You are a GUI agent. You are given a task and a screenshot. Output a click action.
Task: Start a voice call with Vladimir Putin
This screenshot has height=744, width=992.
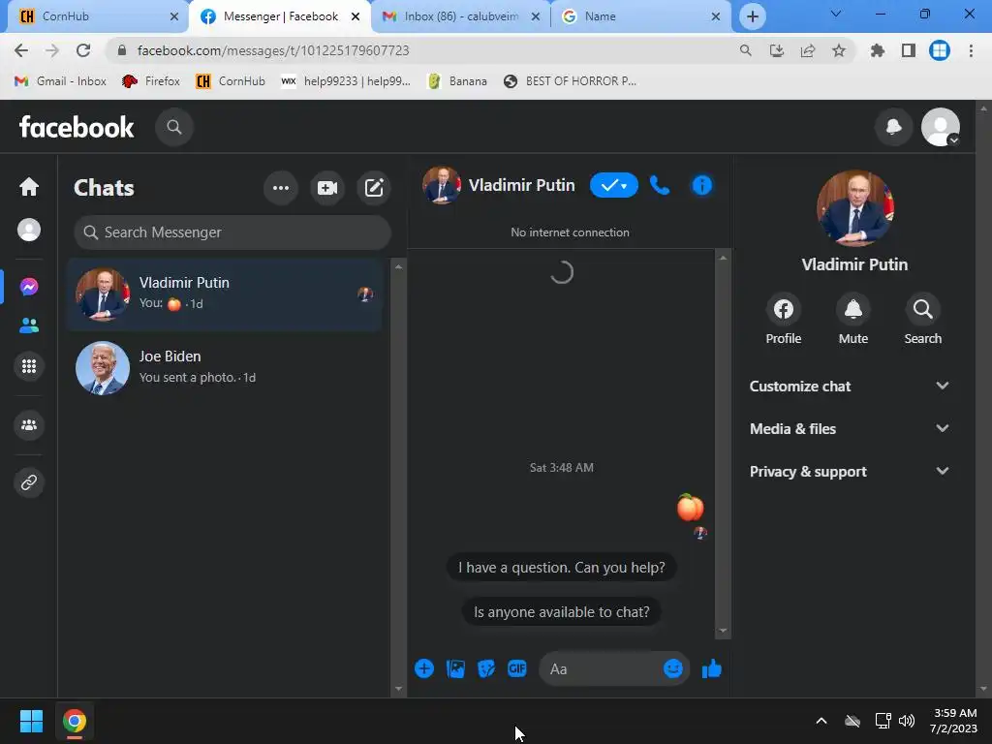point(660,185)
